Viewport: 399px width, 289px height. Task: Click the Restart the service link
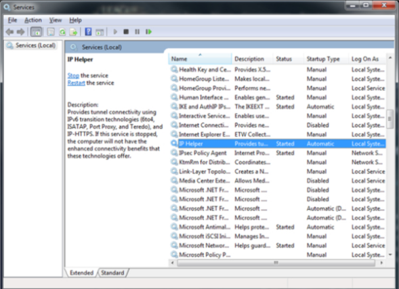[x=76, y=83]
